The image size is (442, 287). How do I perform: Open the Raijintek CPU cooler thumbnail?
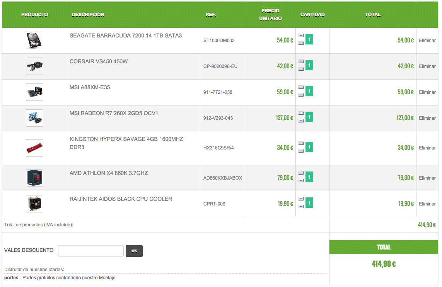click(x=34, y=204)
